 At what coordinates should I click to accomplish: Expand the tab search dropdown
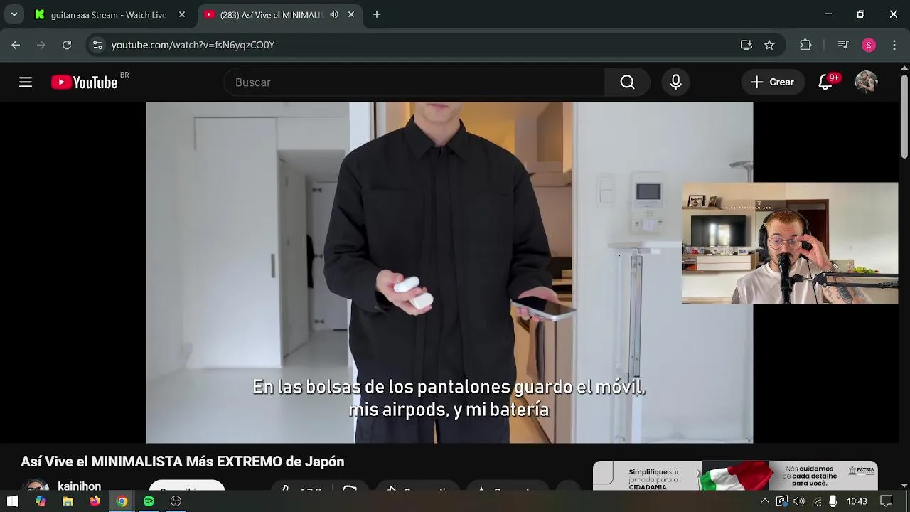point(14,14)
